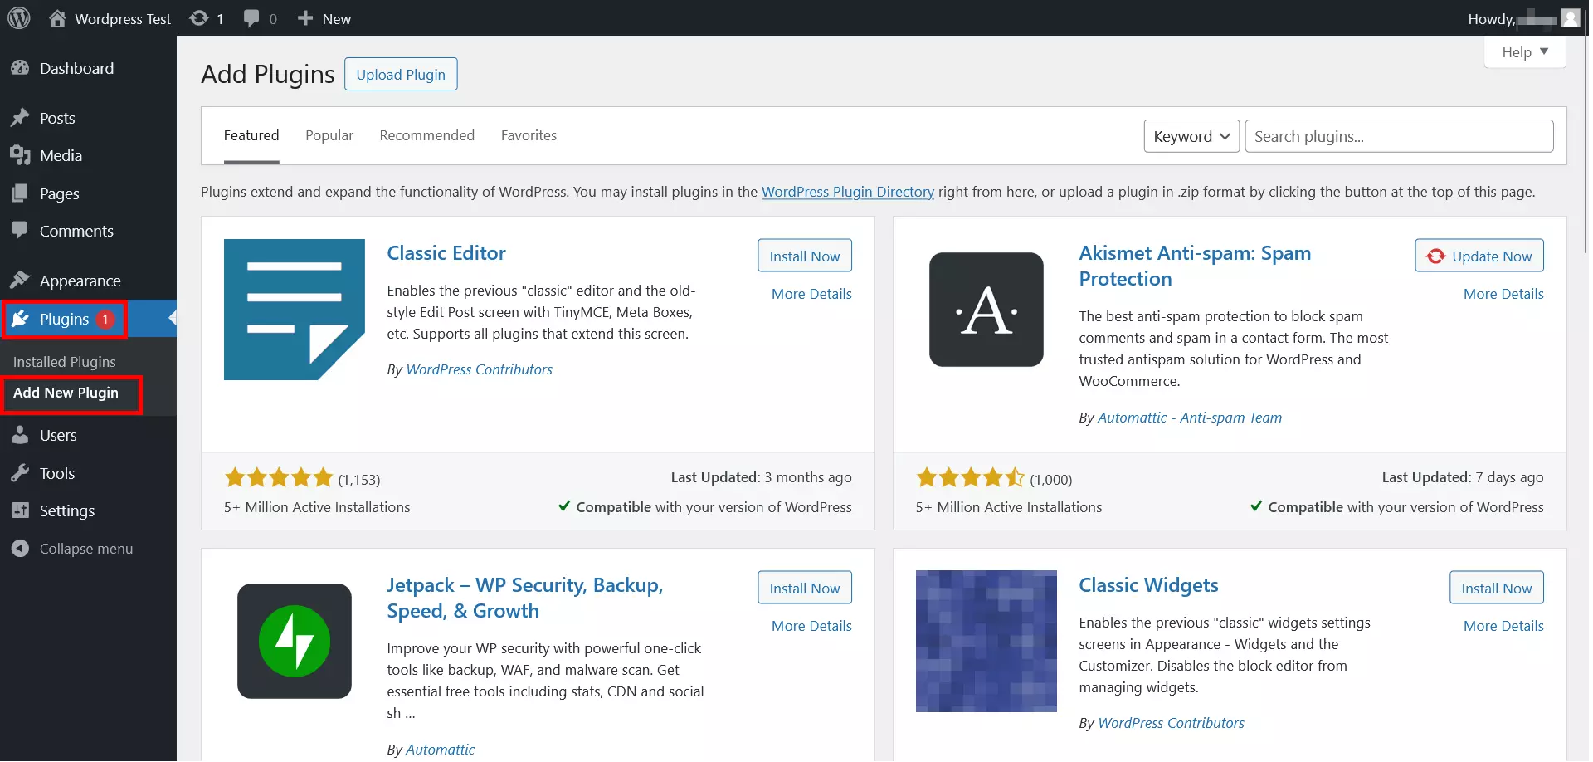The image size is (1593, 762).
Task: Click the Akismet plugin logo
Action: 986,310
